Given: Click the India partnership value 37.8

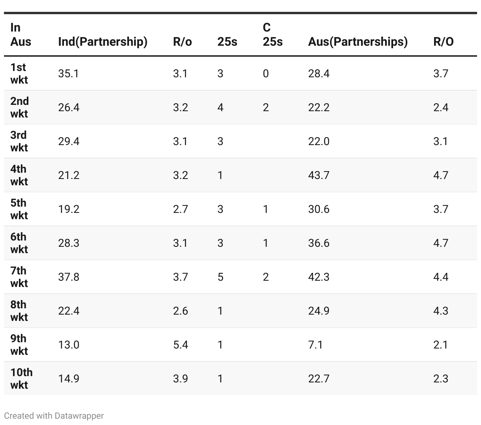Looking at the screenshot, I should [69, 277].
